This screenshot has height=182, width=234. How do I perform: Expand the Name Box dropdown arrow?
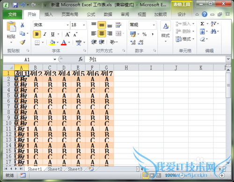(x=55, y=59)
